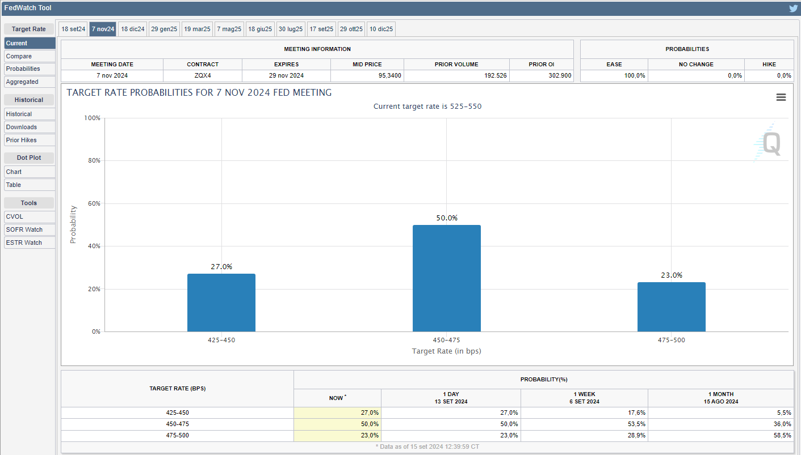Select the 10 dic25 meeting tab

pos(381,29)
